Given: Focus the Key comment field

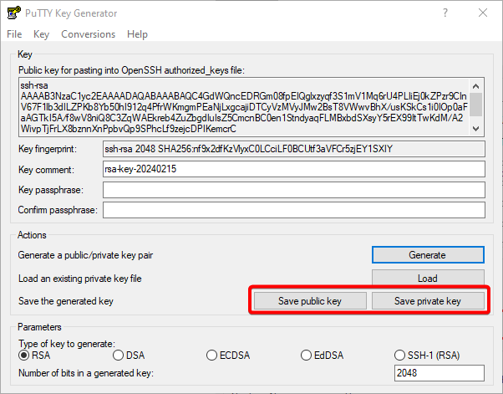Looking at the screenshot, I should [x=294, y=169].
